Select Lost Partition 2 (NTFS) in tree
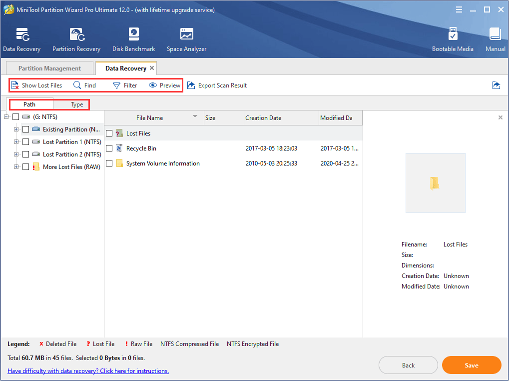 [72, 154]
